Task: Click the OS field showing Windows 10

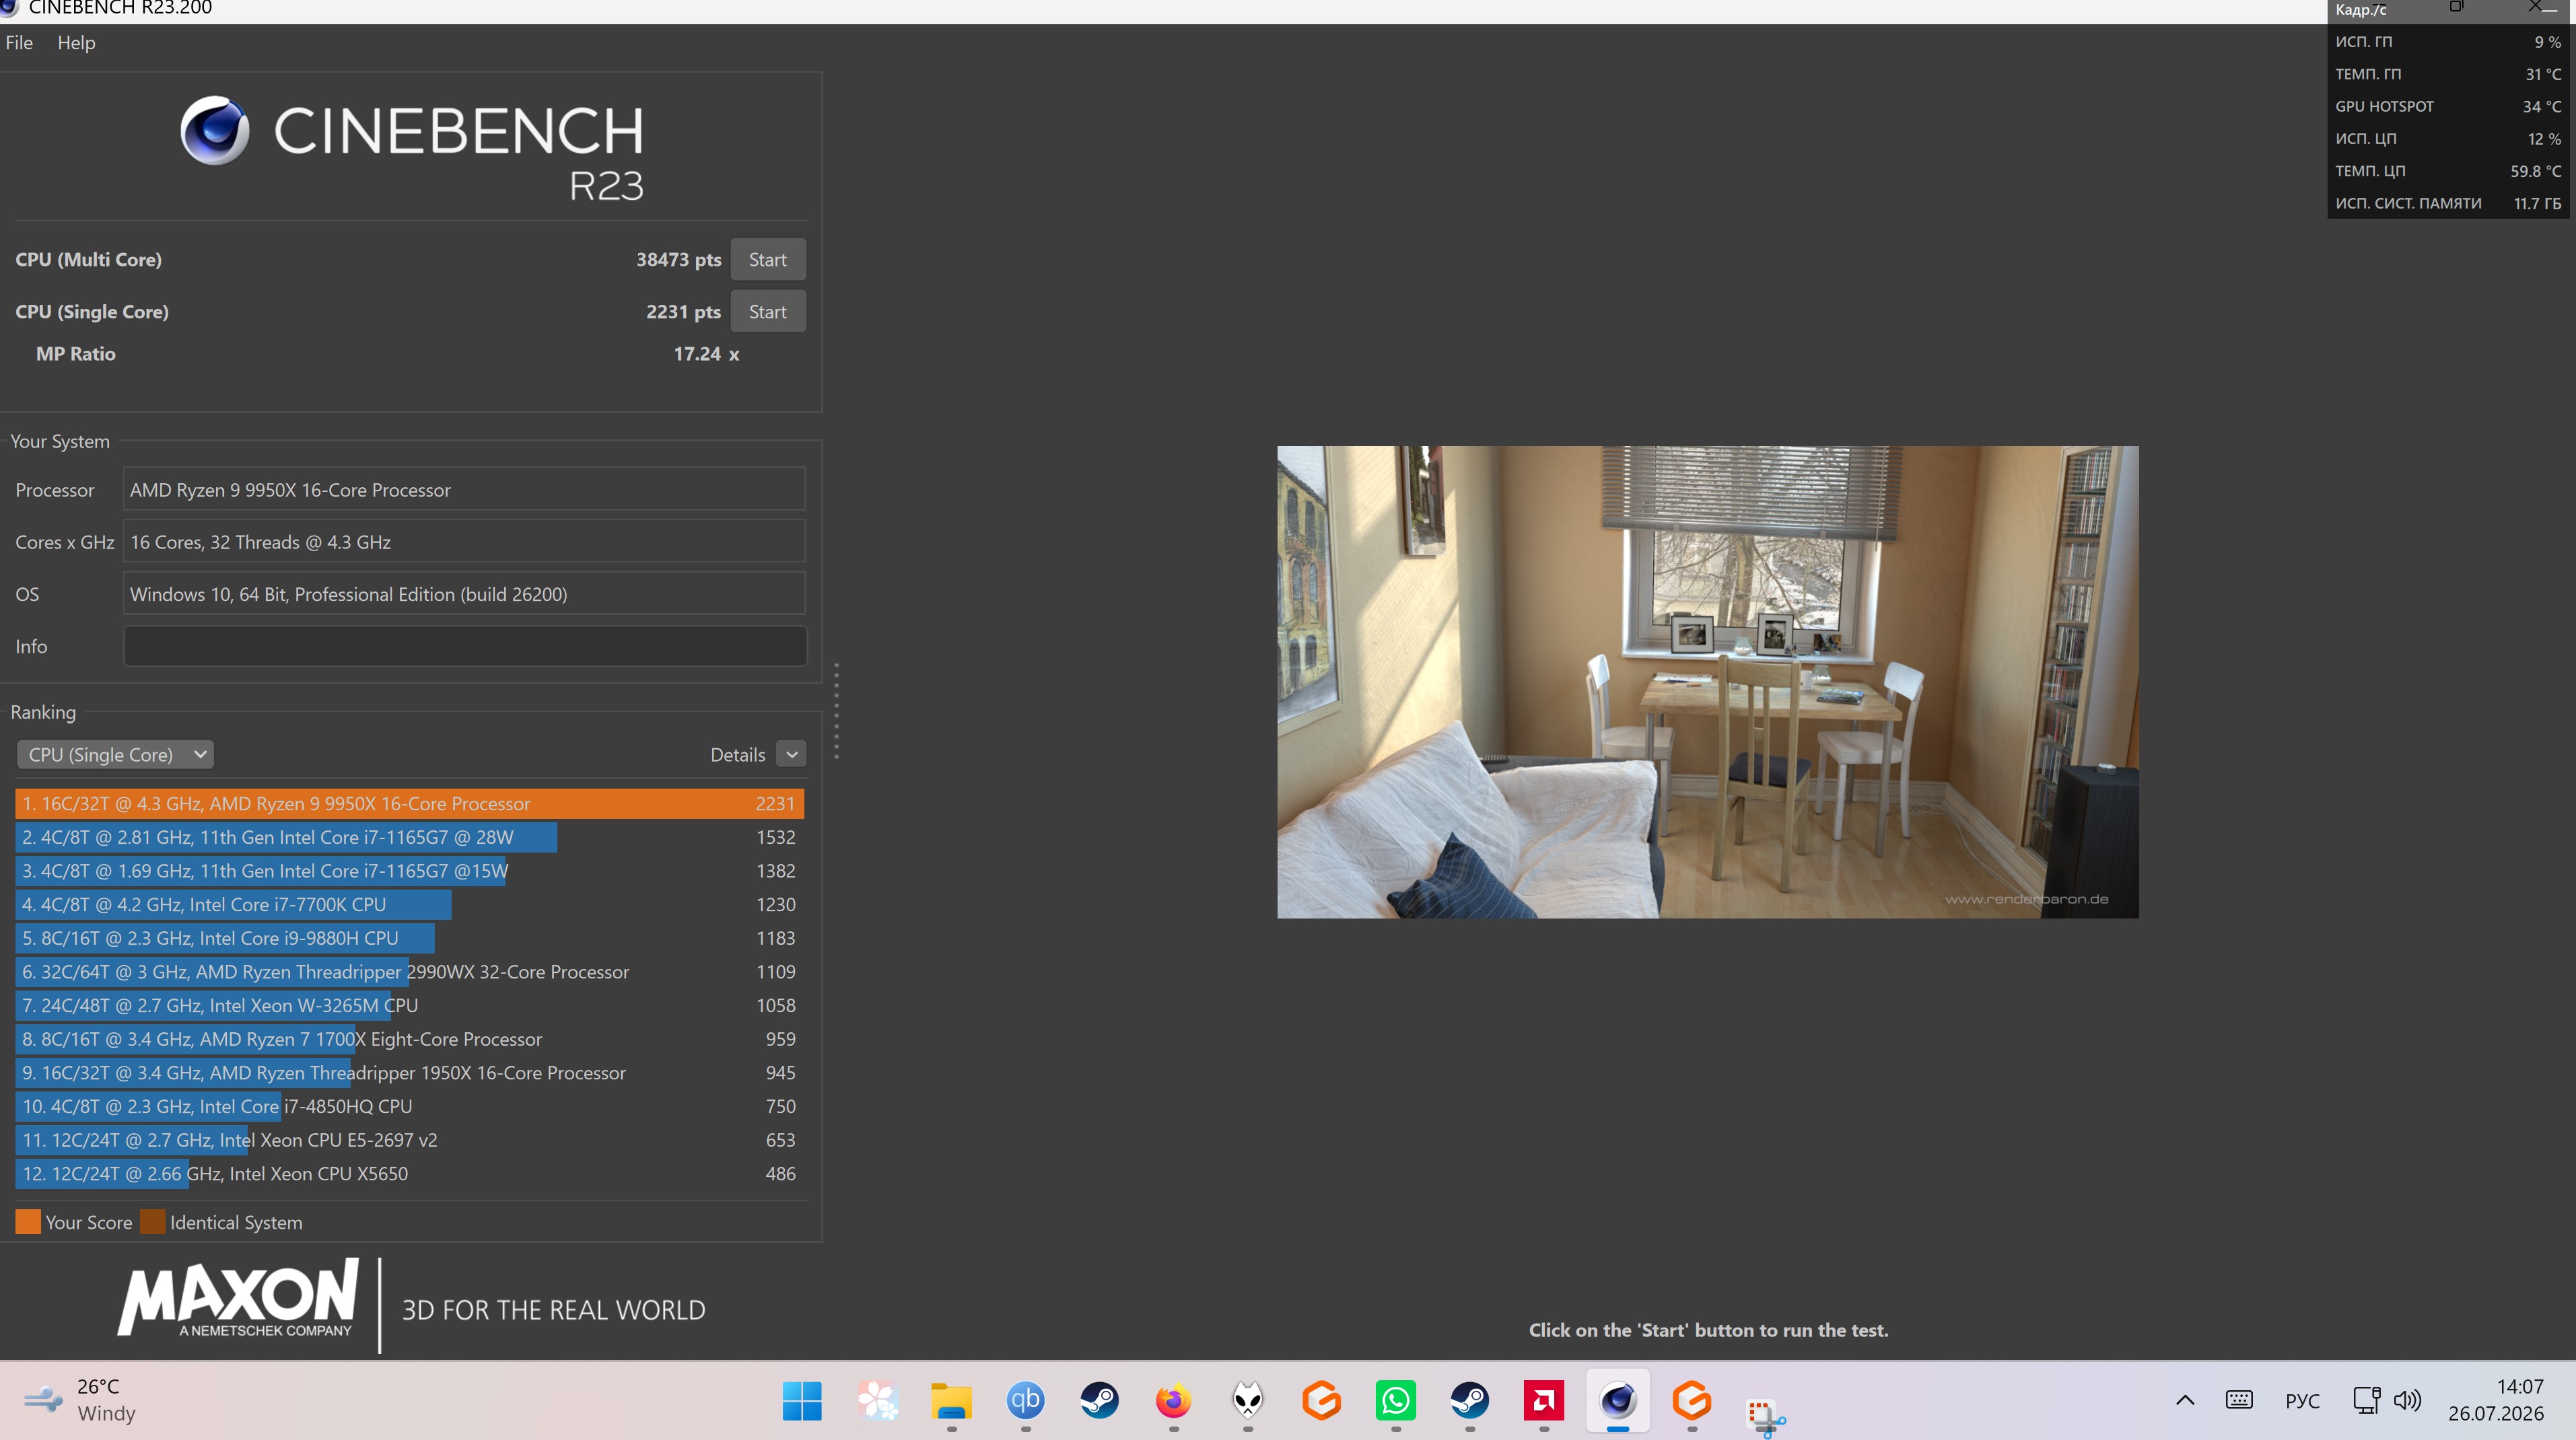Action: 465,594
